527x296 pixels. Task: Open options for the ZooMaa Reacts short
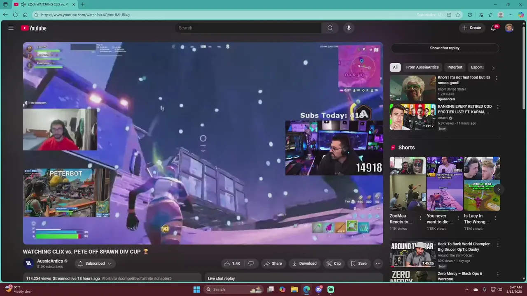click(x=420, y=218)
